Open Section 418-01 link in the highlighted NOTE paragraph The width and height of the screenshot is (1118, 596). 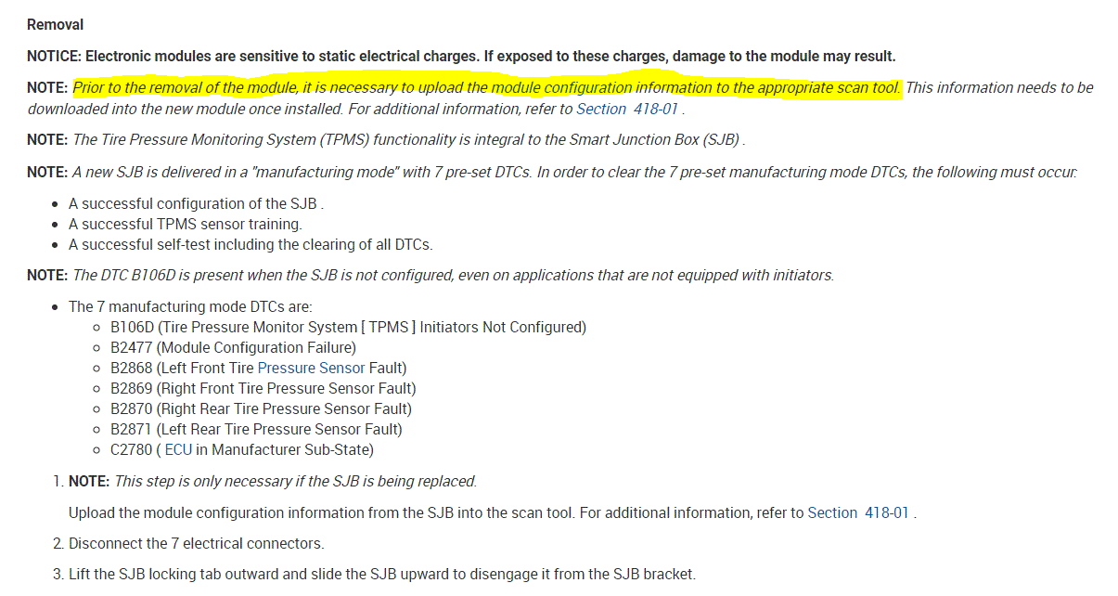click(628, 109)
